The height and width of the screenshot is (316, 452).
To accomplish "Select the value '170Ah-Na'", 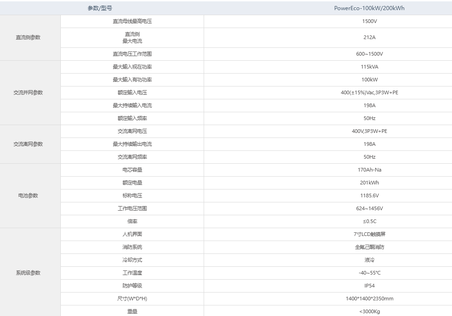I will coord(370,170).
